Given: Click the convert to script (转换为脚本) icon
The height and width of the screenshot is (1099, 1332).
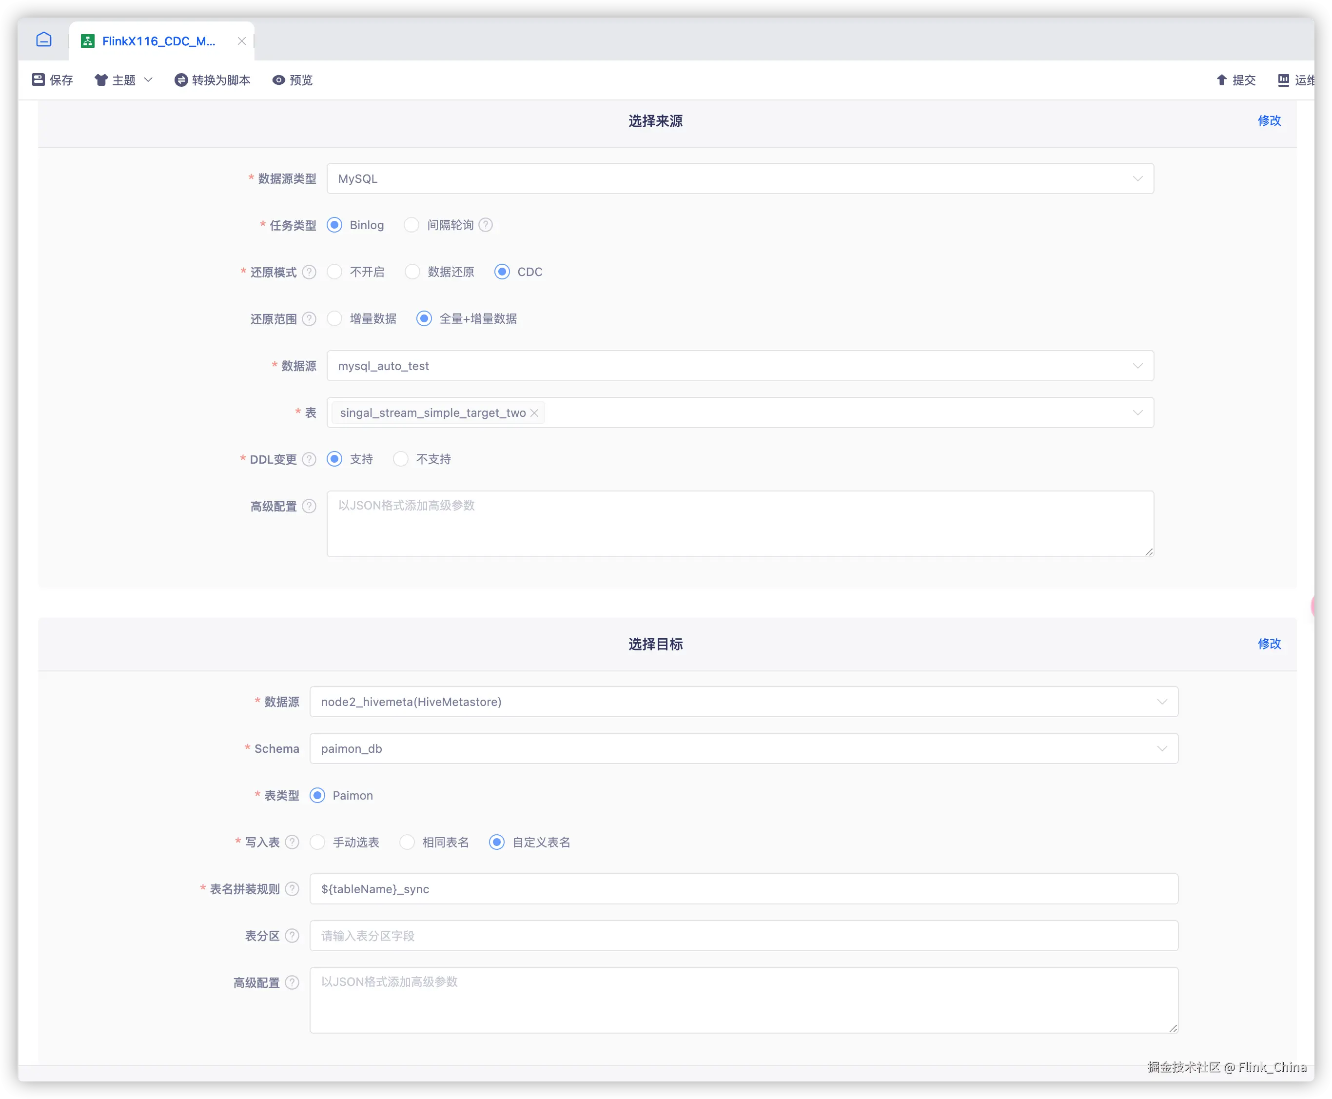Looking at the screenshot, I should (181, 80).
